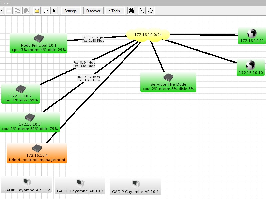Open the Settings button

point(70,11)
